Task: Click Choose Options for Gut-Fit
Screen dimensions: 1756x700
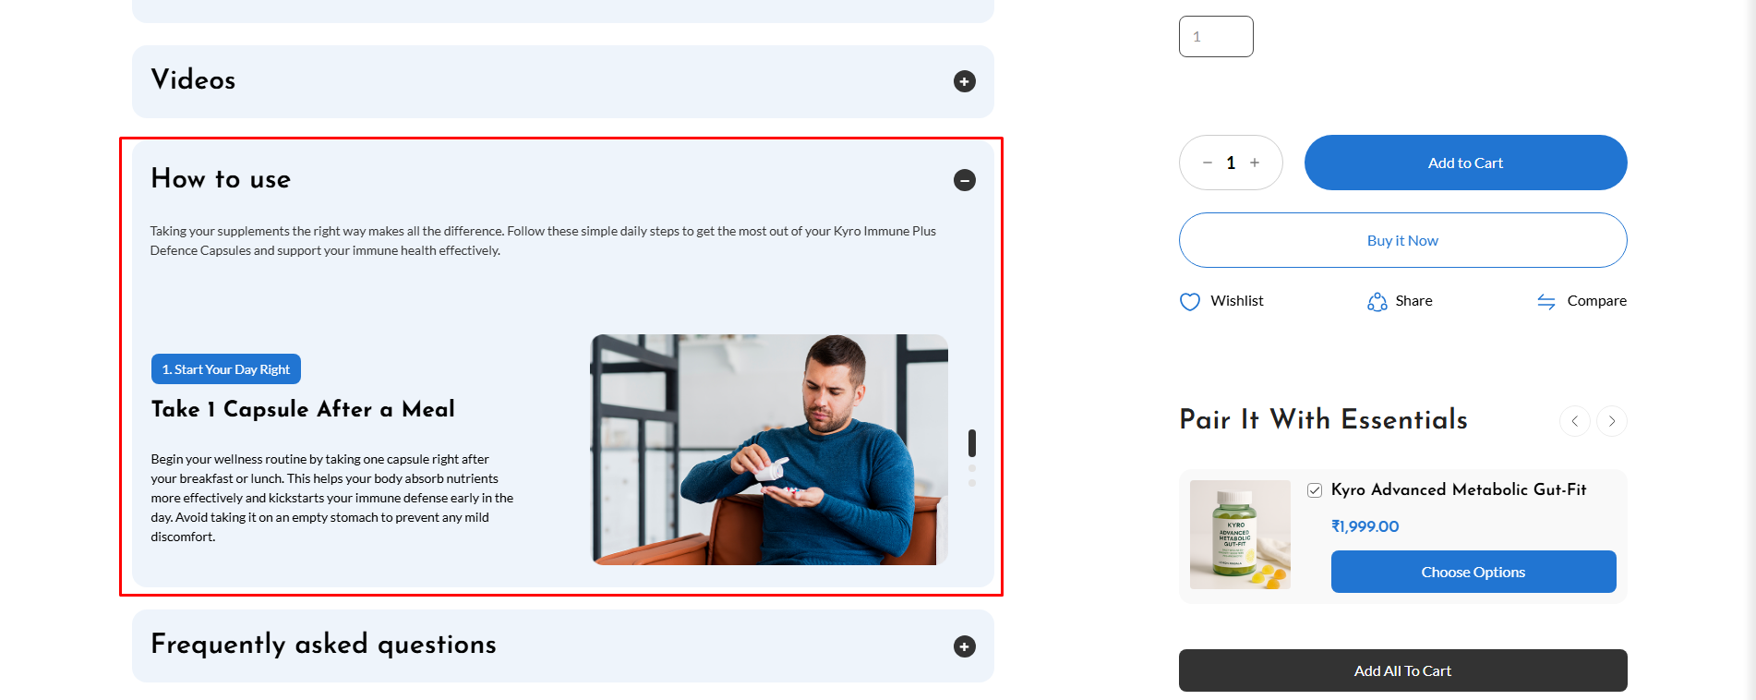Action: pos(1473,572)
